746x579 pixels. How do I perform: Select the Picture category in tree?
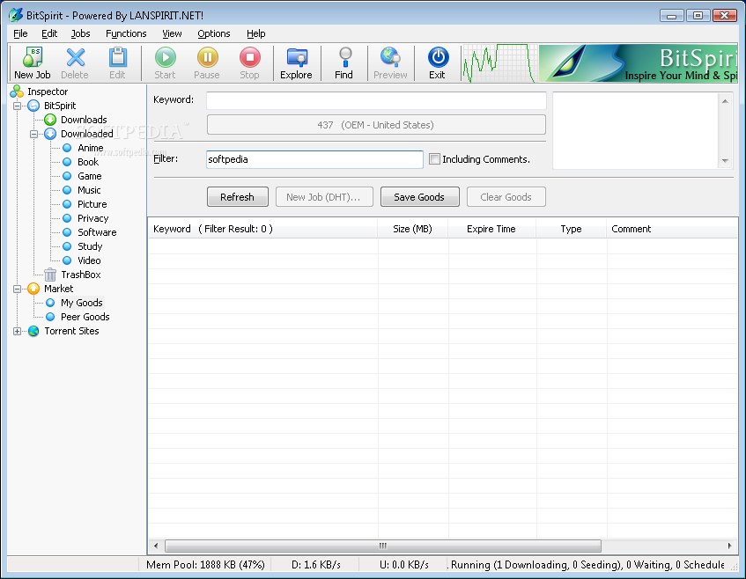point(92,204)
